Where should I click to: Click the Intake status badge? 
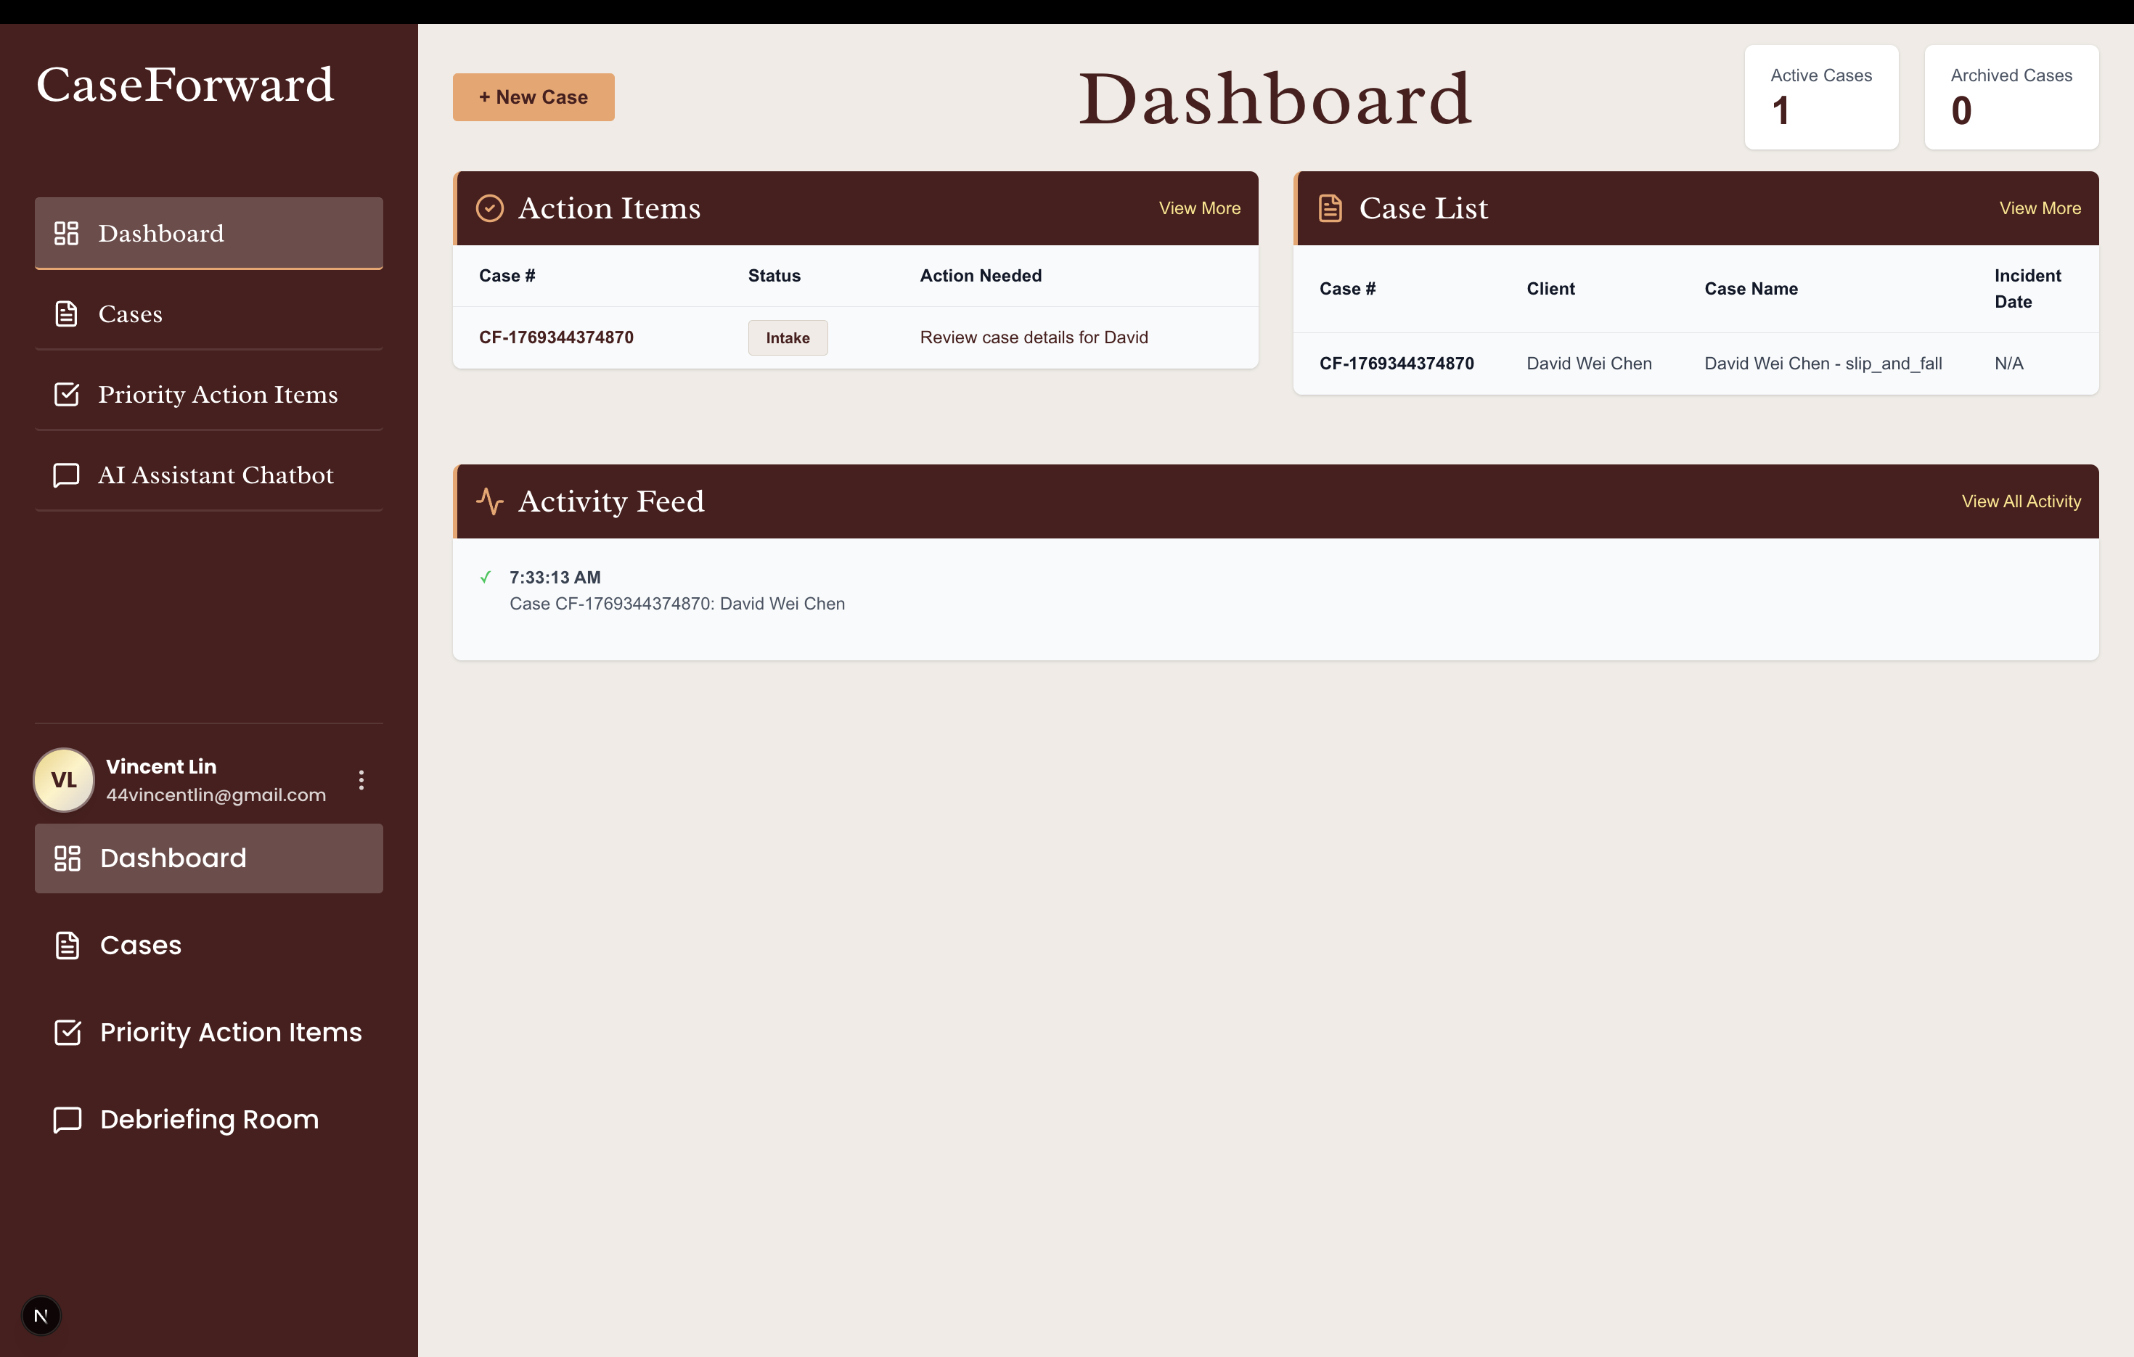pos(787,337)
